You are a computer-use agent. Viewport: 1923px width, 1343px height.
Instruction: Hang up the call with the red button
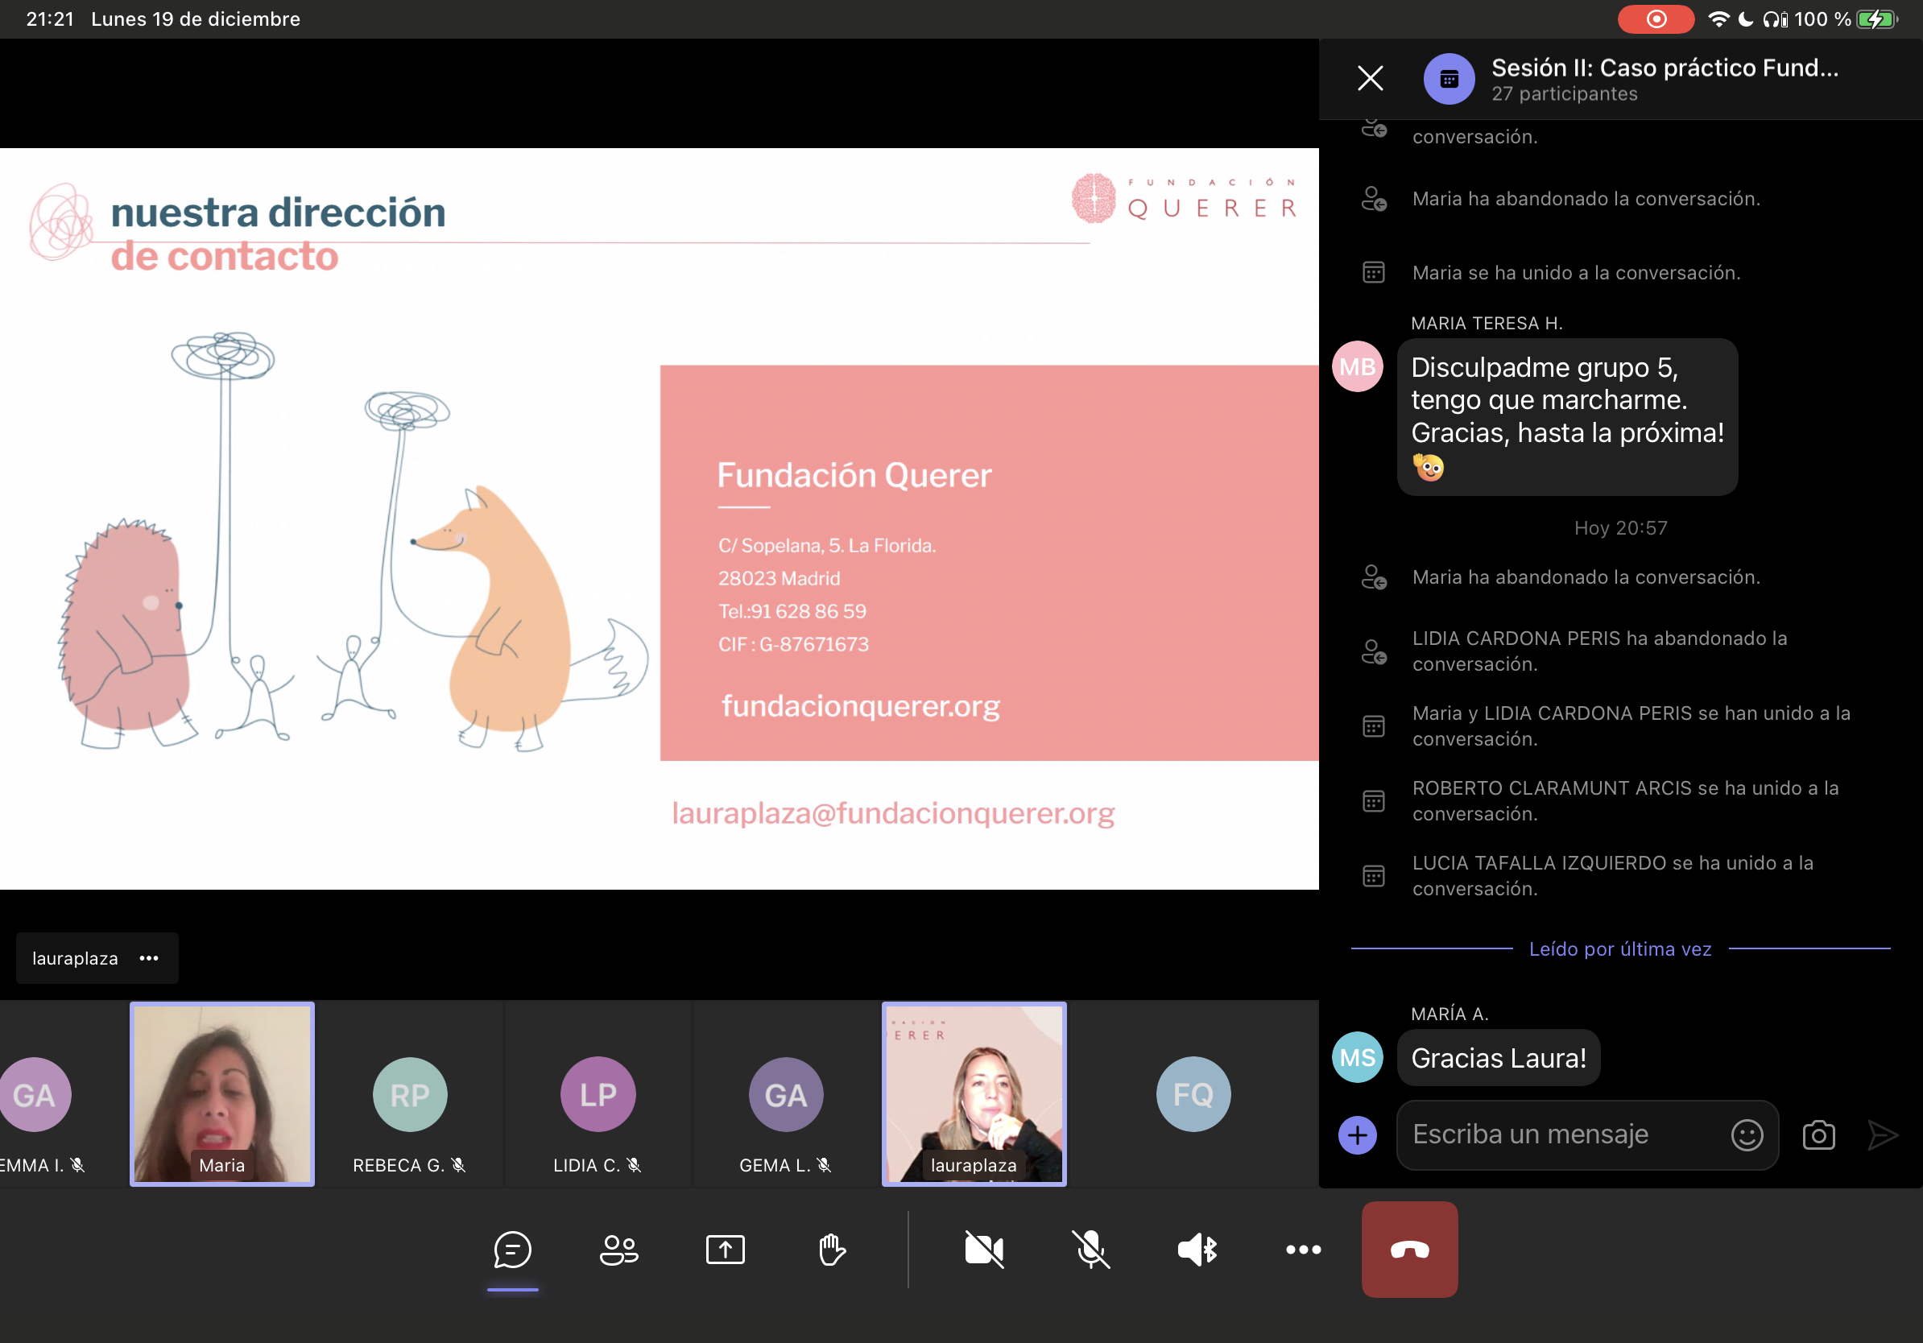[x=1409, y=1250]
